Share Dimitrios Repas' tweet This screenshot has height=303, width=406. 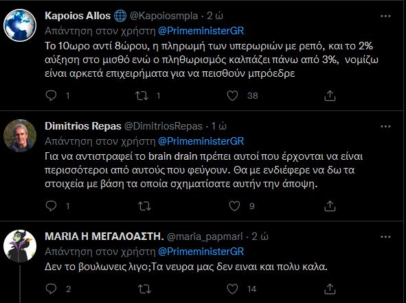pos(330,206)
